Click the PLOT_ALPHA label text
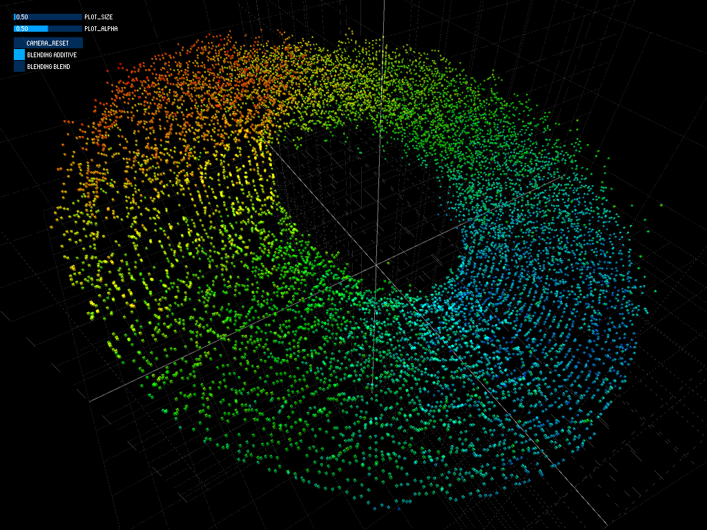The image size is (707, 530). [x=101, y=29]
